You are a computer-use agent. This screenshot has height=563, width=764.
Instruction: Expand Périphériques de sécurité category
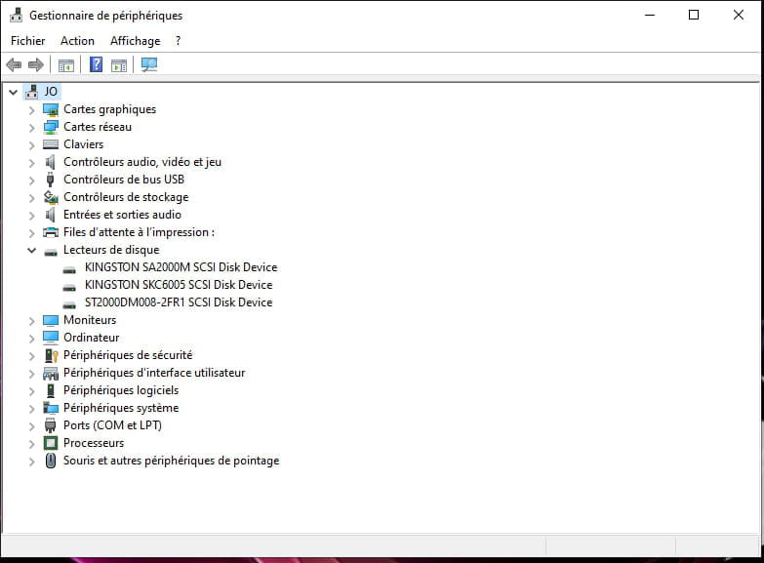pos(31,356)
